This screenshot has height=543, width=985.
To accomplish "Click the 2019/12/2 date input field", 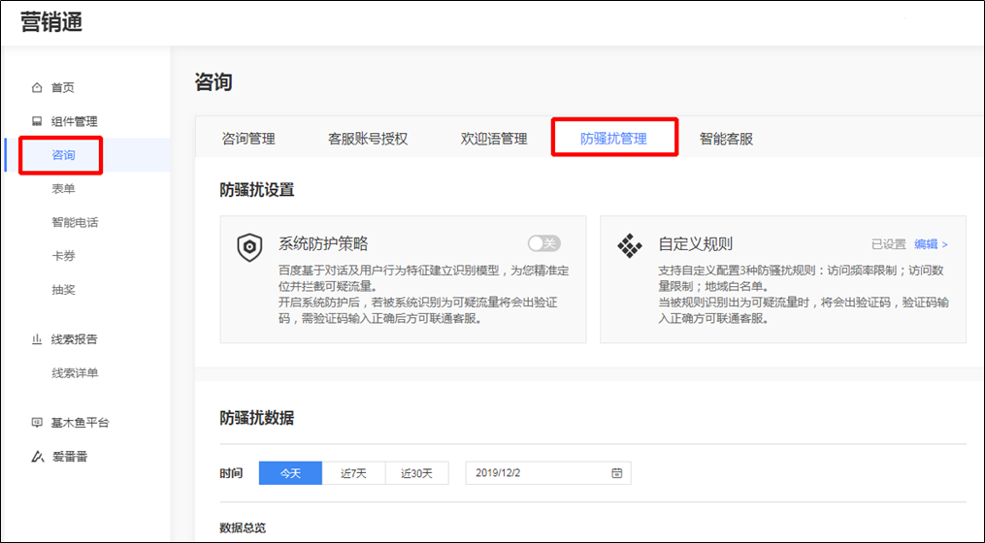I will click(547, 473).
